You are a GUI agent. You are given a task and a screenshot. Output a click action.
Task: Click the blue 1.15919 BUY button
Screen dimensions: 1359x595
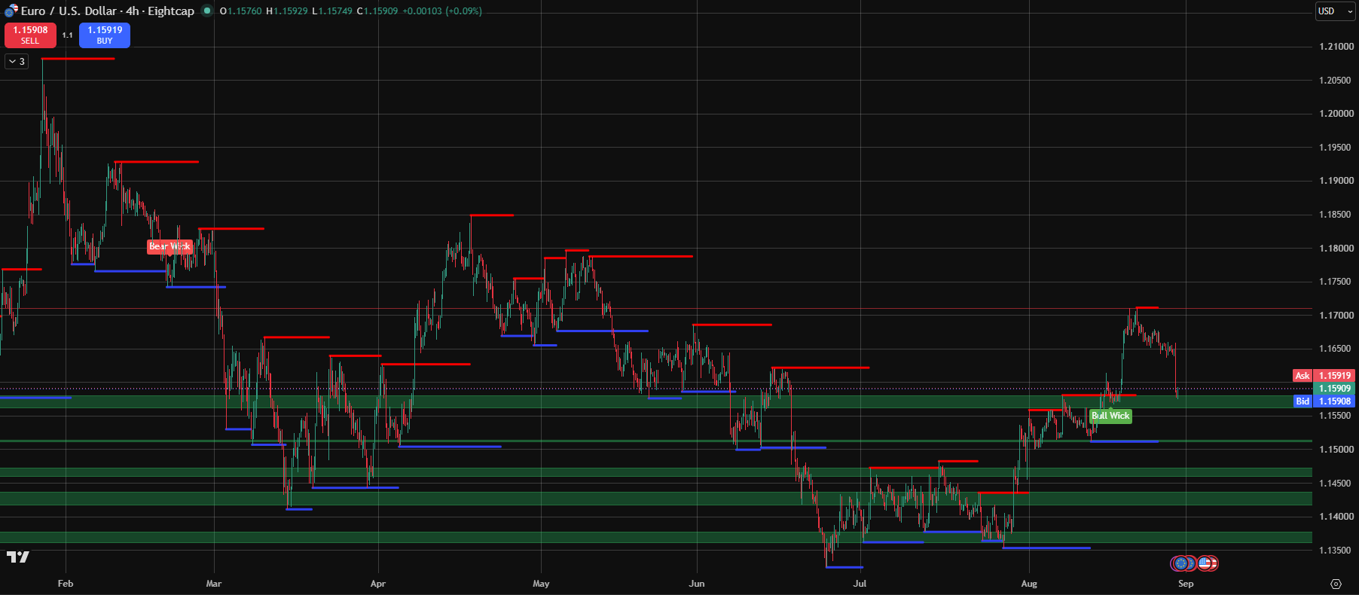point(105,35)
